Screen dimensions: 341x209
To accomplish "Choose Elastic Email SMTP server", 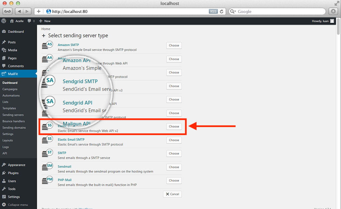I will (x=174, y=140).
